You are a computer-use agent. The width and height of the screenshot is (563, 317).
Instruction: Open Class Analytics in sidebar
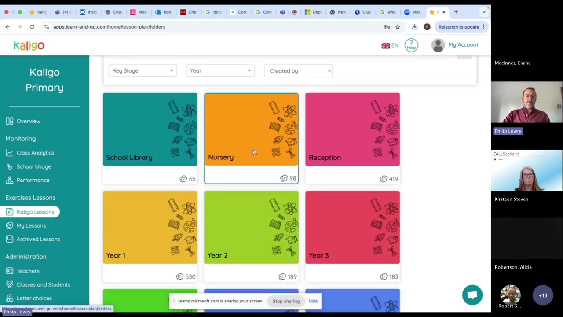[x=30, y=153]
